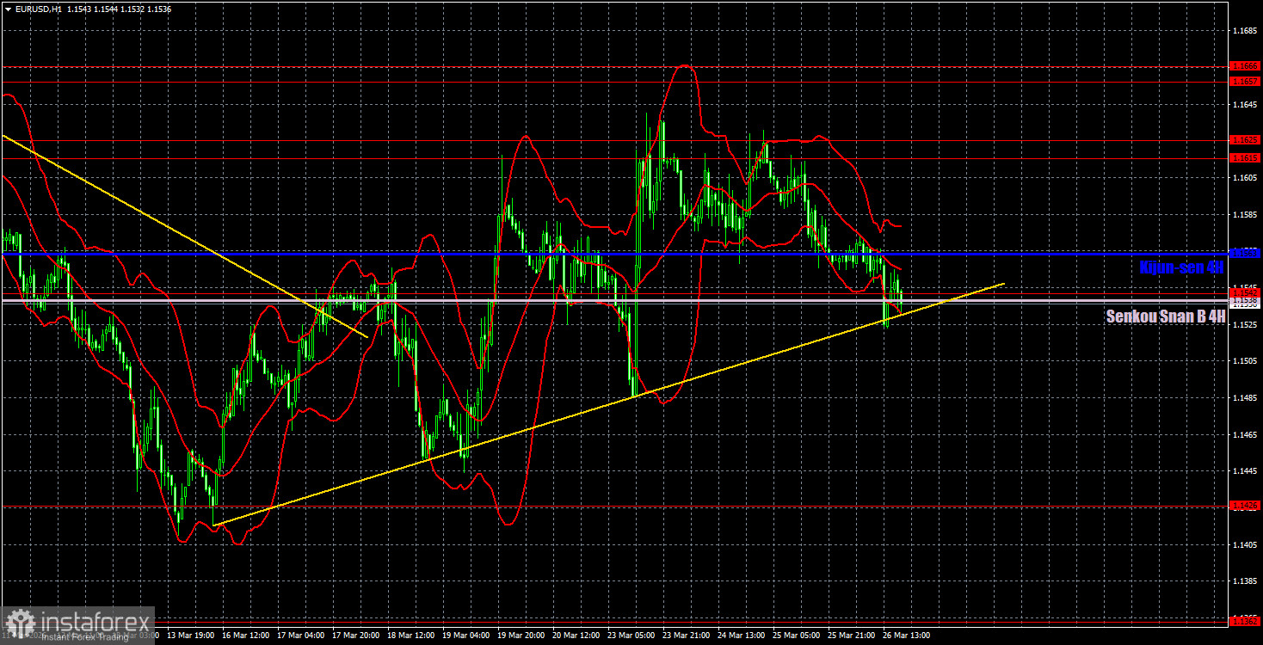Click the 19 Mar 20:00 time label
Image resolution: width=1263 pixels, height=645 pixels.
522,636
